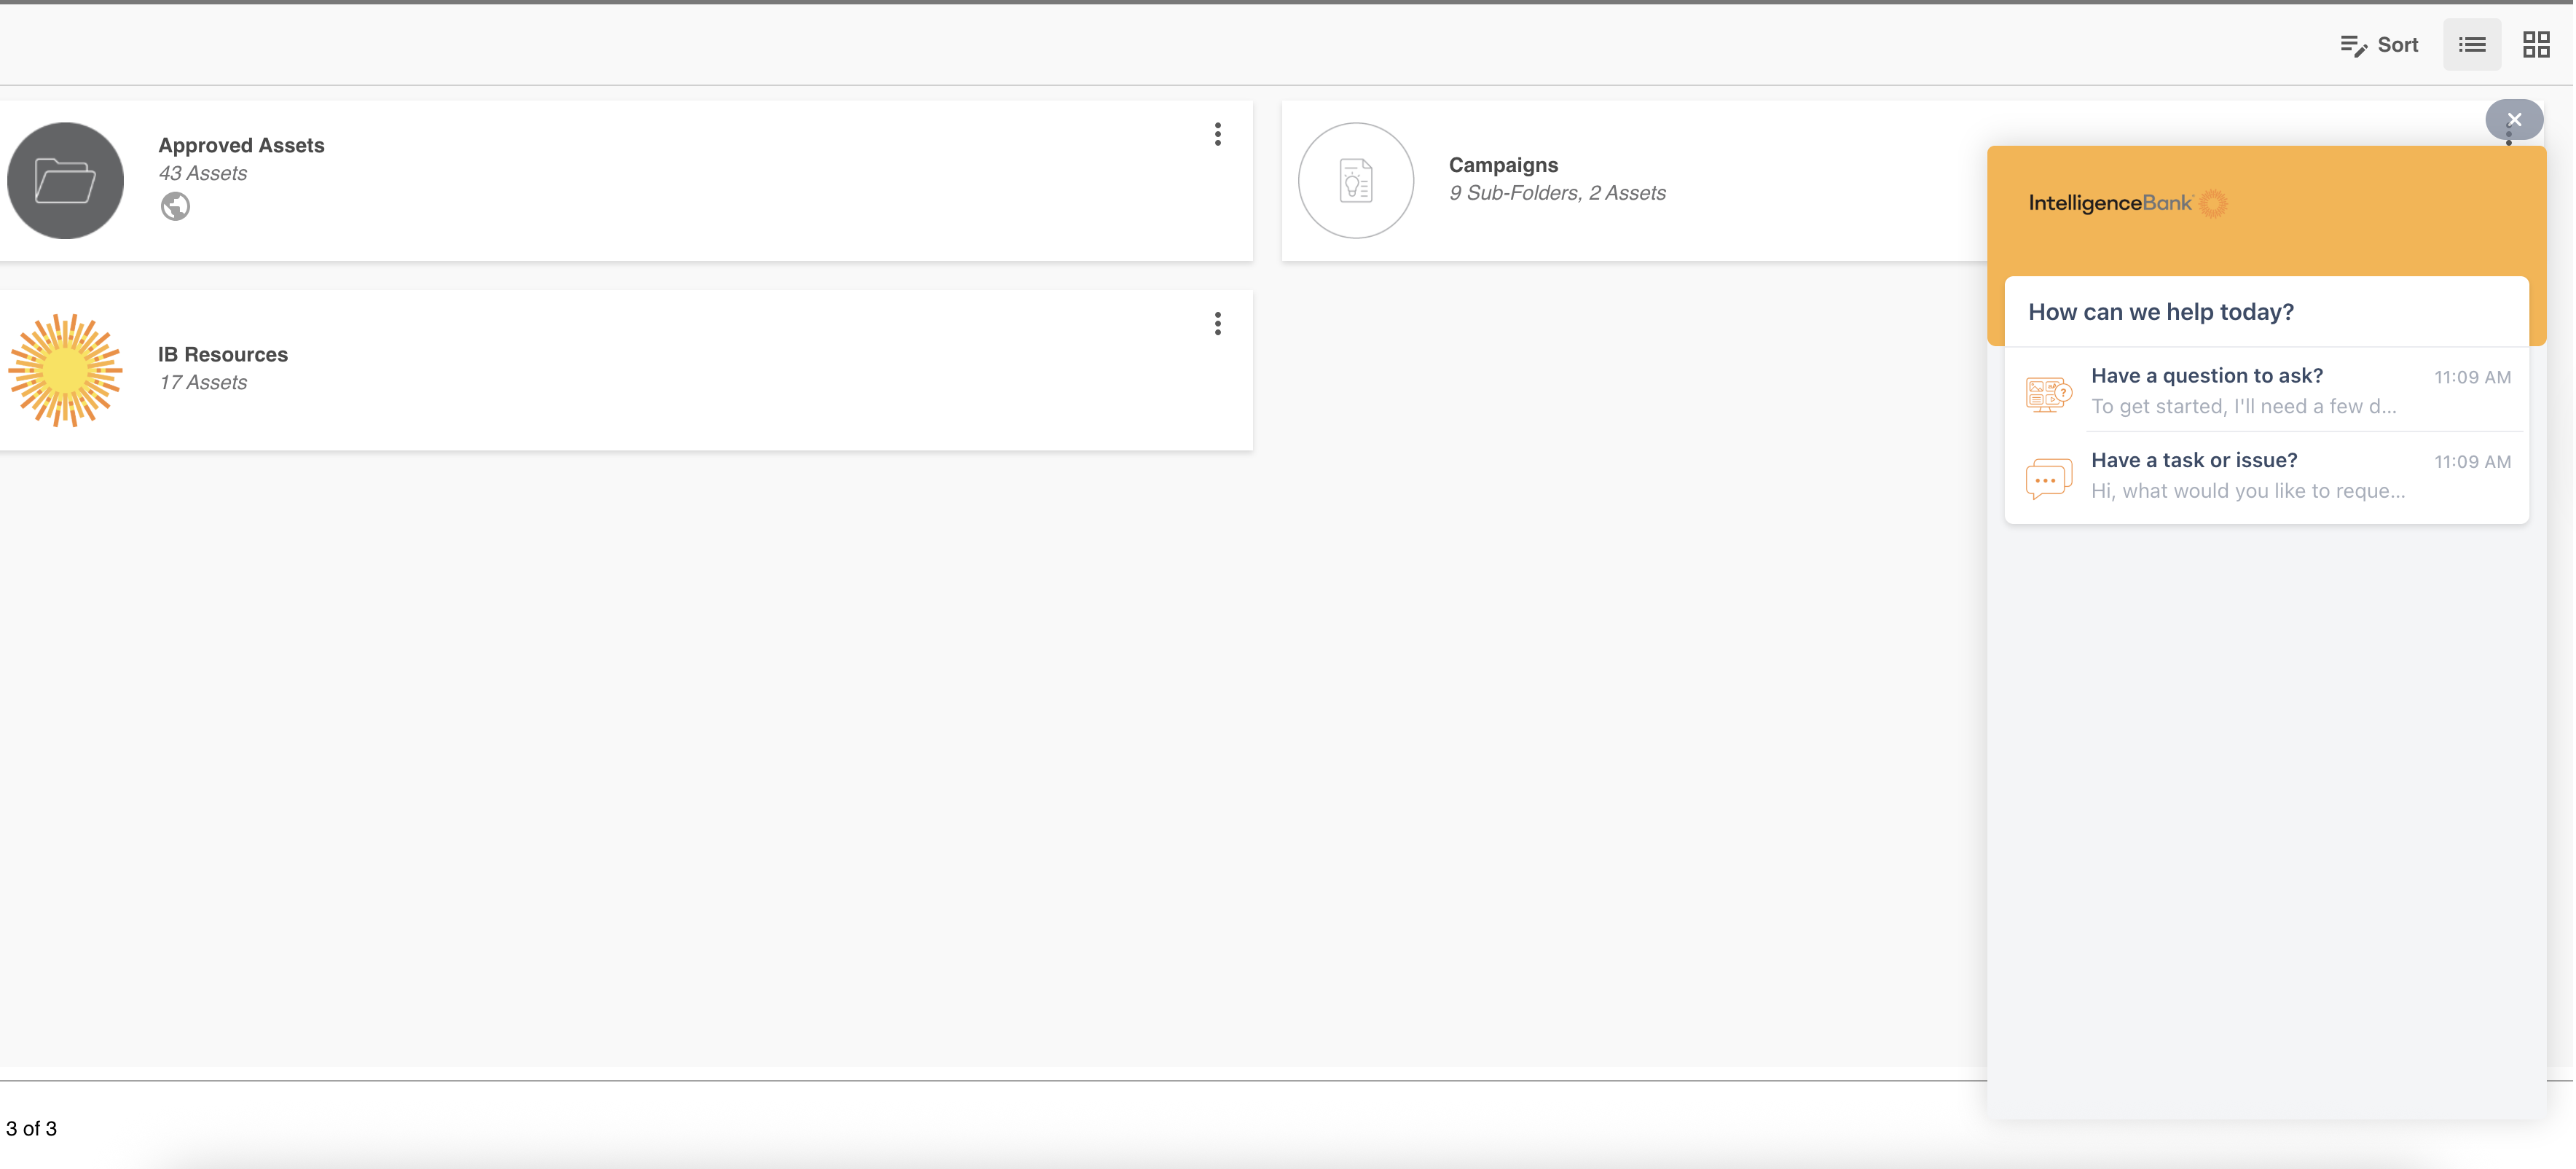Click the "9 Sub-Folders, 2 Assets" subtitle
2576x1169 pixels.
point(1557,193)
